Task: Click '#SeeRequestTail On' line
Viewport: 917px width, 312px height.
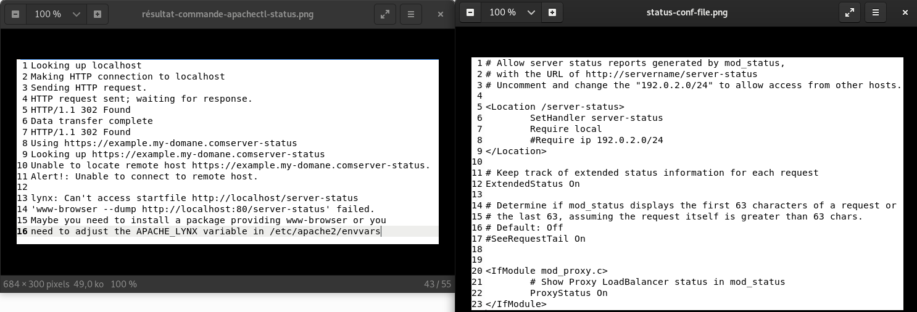Action: click(536, 239)
